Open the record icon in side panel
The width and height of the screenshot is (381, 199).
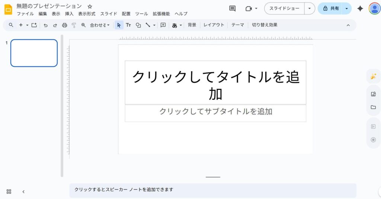click(373, 140)
